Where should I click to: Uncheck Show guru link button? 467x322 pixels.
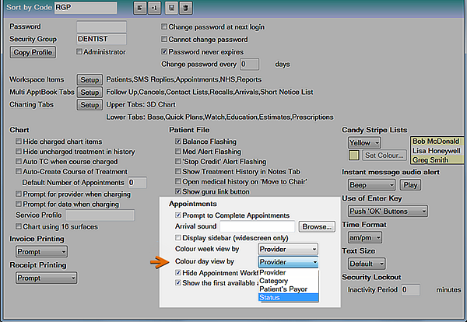coord(178,191)
